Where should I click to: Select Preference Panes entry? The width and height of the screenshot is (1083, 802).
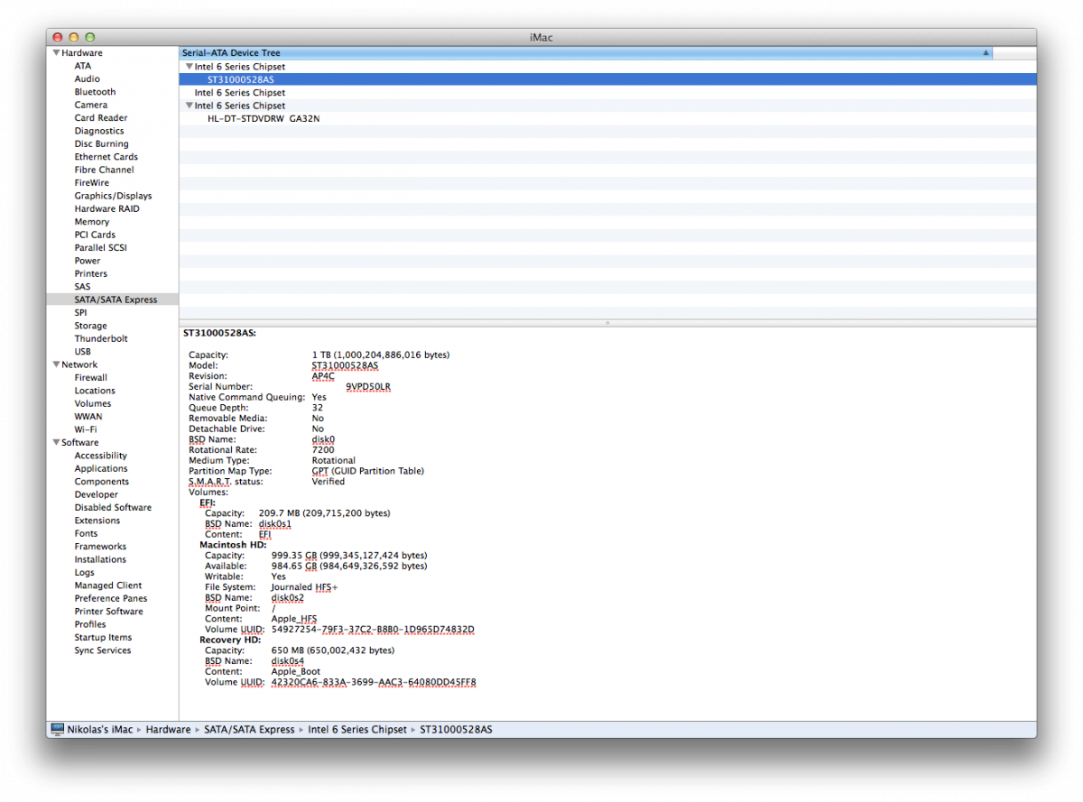coord(110,599)
